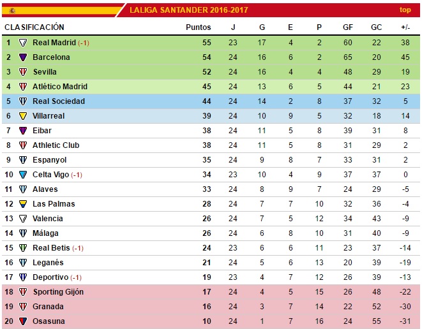Open the Sevilla team link
Screen dimensions: 422x329
tap(45, 72)
